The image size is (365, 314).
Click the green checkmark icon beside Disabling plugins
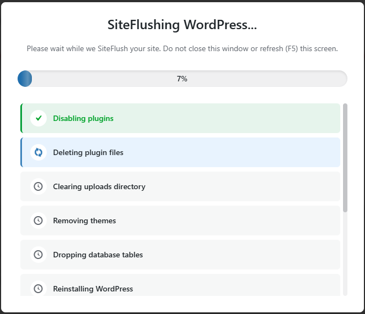[x=38, y=118]
